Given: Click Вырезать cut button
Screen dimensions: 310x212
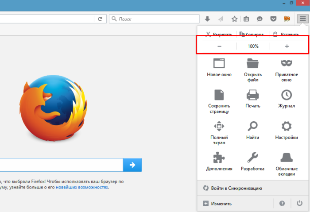Looking at the screenshot, I should (x=219, y=34).
